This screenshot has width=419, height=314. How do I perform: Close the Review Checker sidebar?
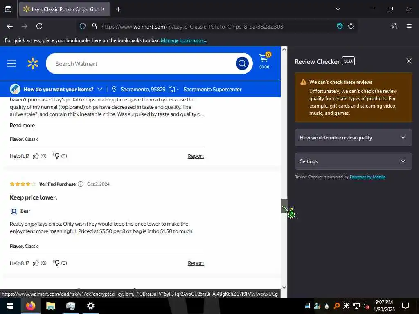(409, 61)
